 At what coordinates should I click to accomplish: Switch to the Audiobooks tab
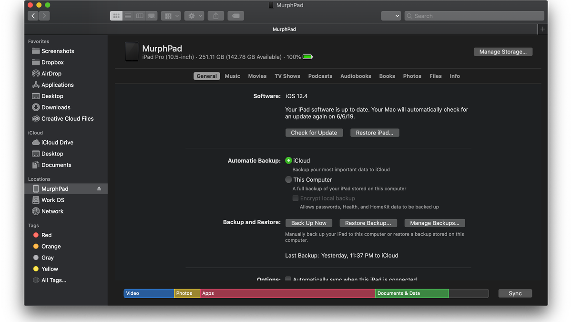pos(356,76)
